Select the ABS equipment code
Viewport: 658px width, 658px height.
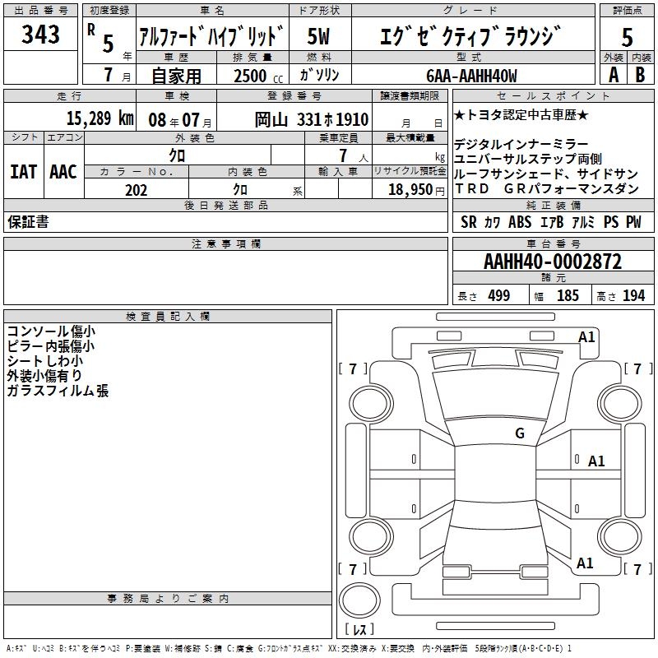pos(520,222)
